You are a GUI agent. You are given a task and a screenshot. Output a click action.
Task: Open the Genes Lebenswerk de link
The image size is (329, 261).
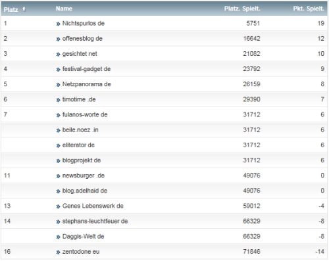(x=93, y=206)
